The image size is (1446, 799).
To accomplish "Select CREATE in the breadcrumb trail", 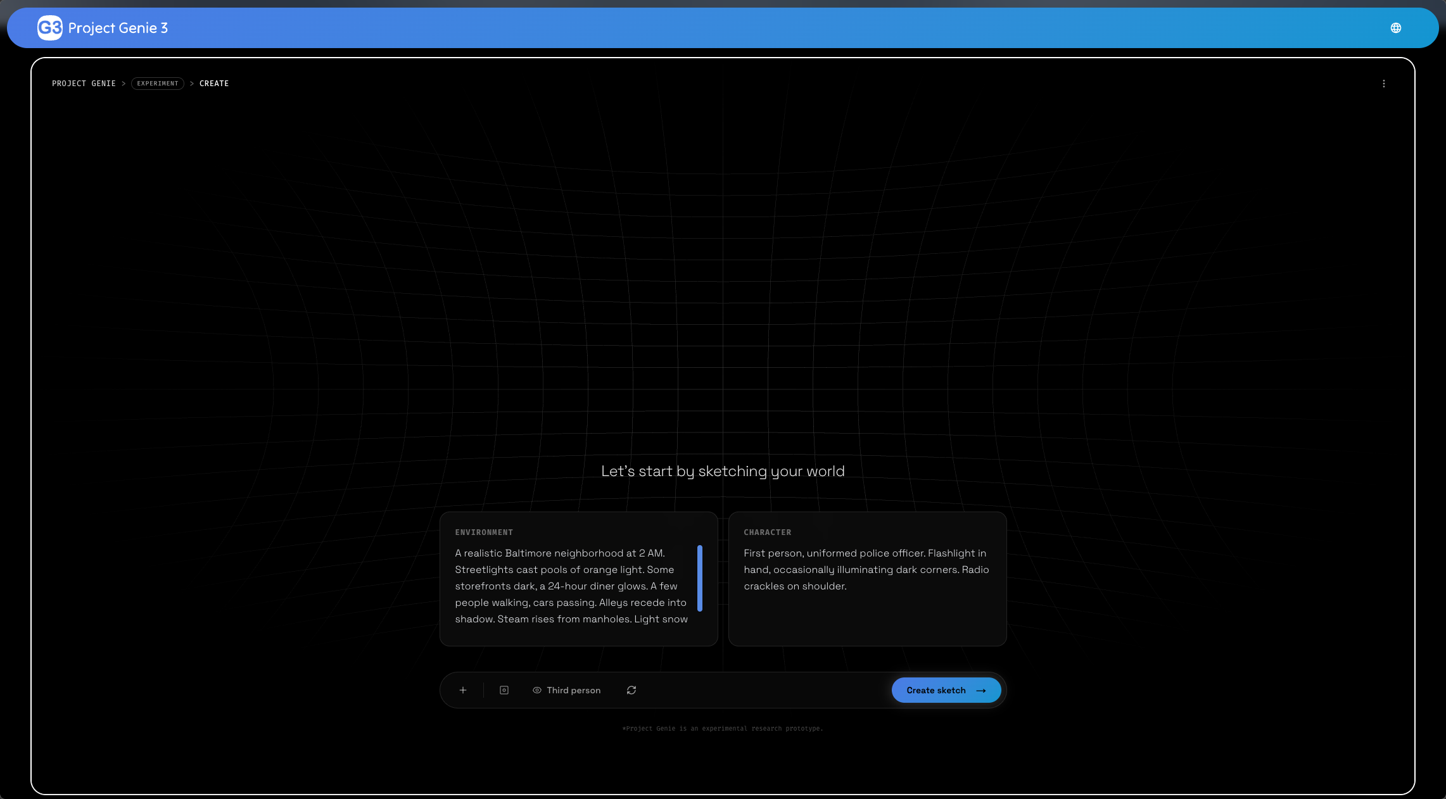I will 214,83.
